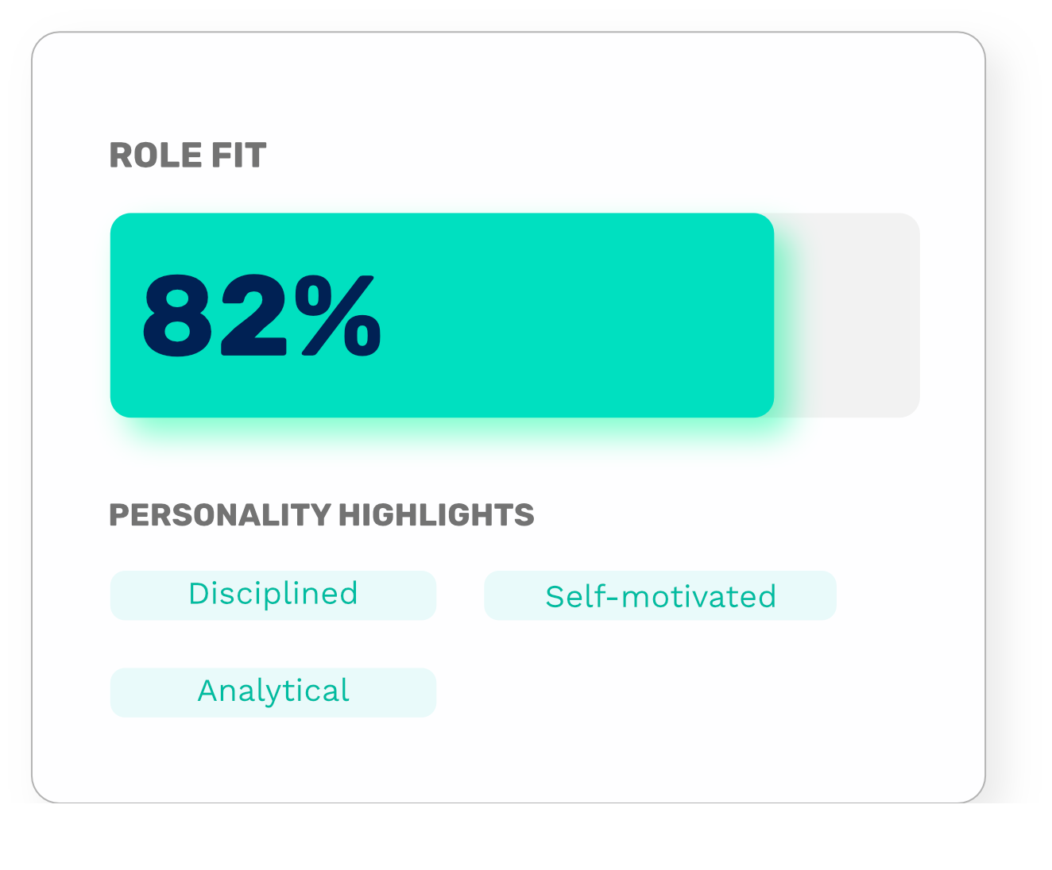Click the teal role fit progress bar
The image size is (1052, 870).
pyautogui.click(x=442, y=315)
